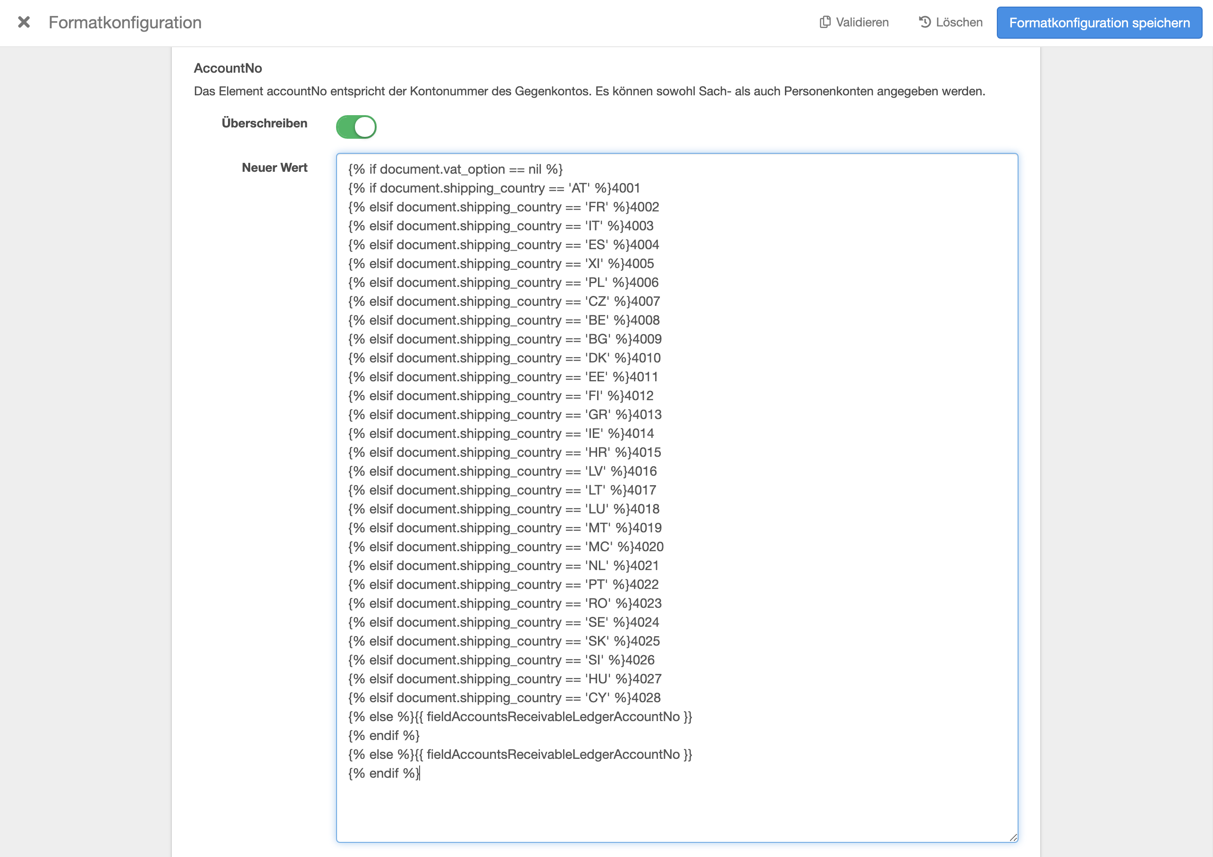1213x857 pixels.
Task: Click the Neuer Wert field label
Action: pyautogui.click(x=274, y=168)
